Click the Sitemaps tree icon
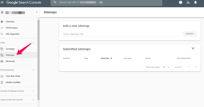The image size is (204, 107). [2, 55]
